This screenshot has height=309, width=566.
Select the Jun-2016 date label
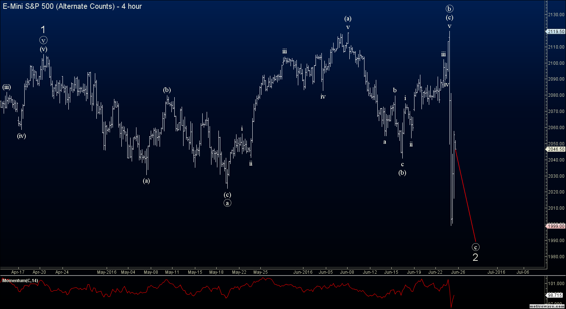click(303, 273)
